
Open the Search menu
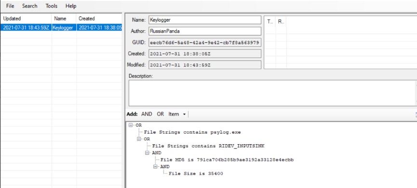click(30, 6)
